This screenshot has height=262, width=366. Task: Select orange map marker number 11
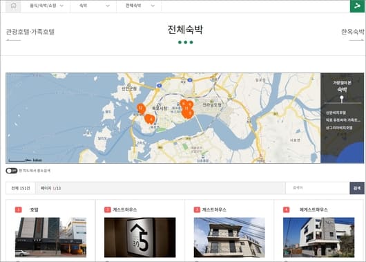point(186,109)
